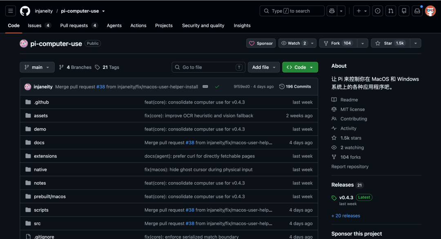
Task: Click the v0.4.3 release tag icon
Action: coord(334,198)
